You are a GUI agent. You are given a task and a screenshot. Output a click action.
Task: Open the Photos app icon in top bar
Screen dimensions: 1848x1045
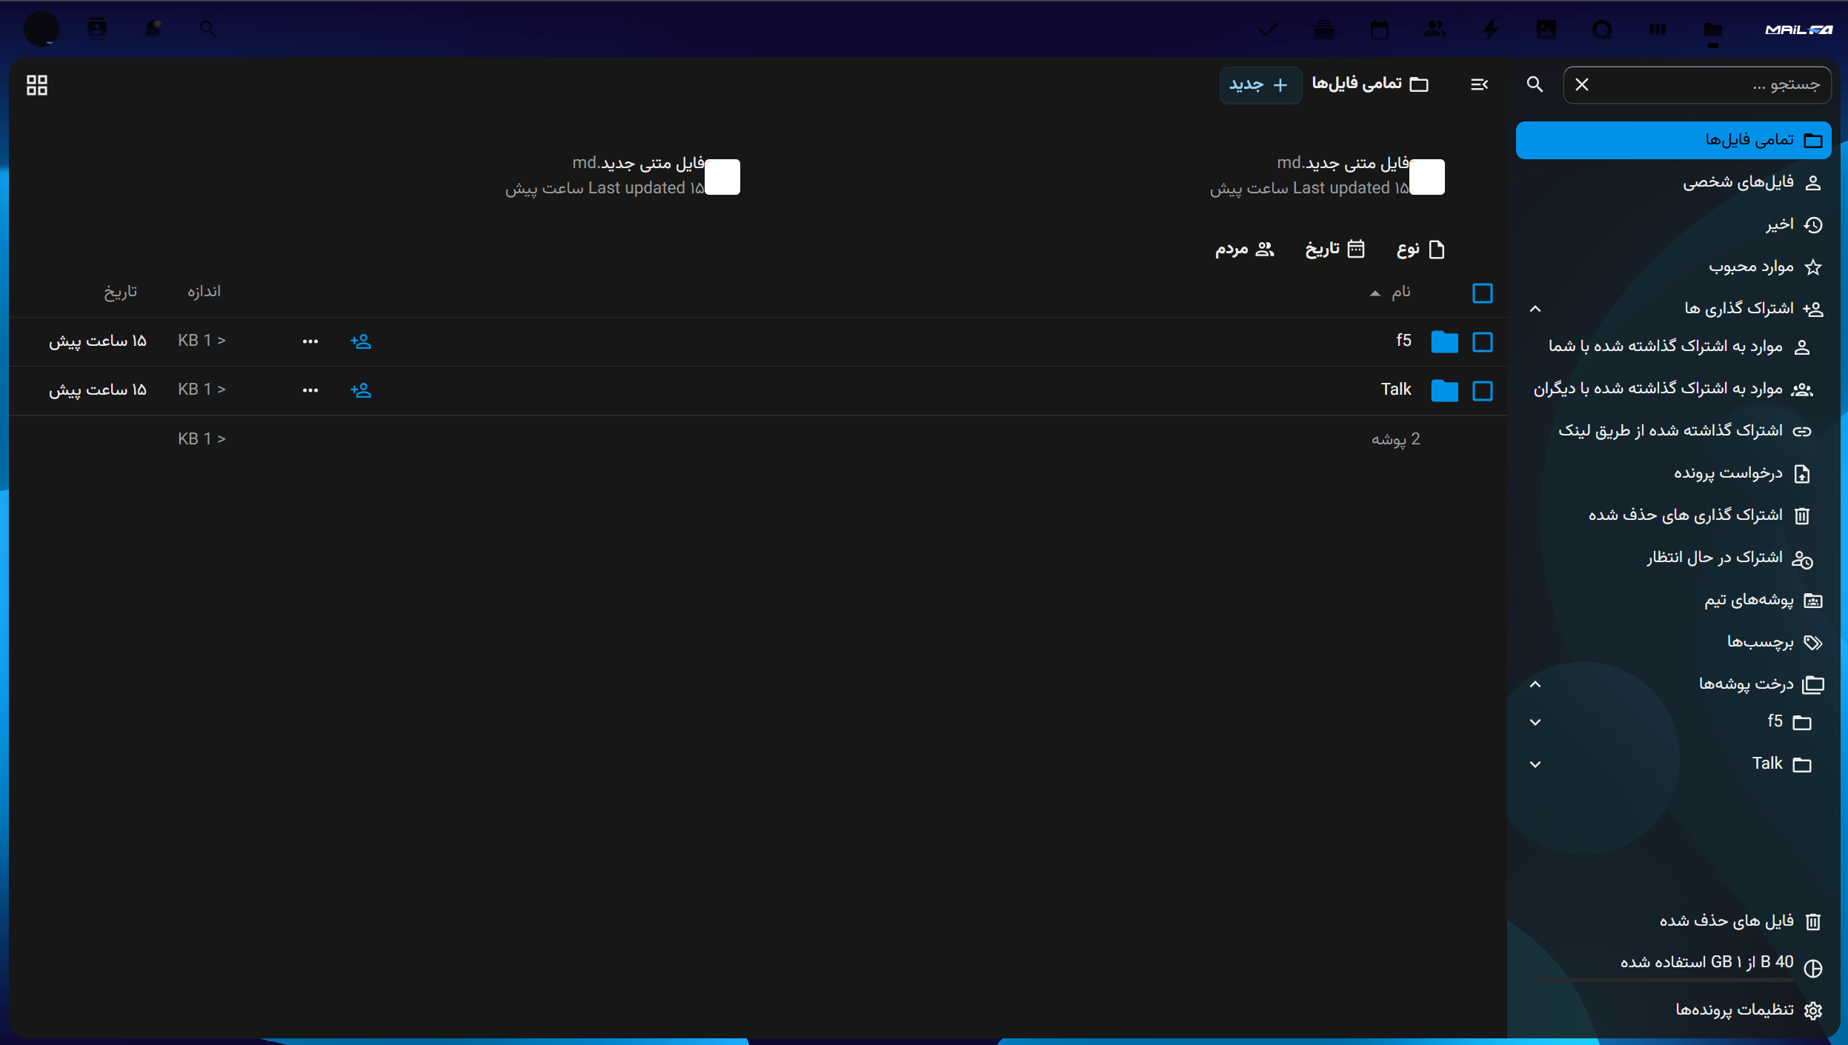coord(1546,30)
